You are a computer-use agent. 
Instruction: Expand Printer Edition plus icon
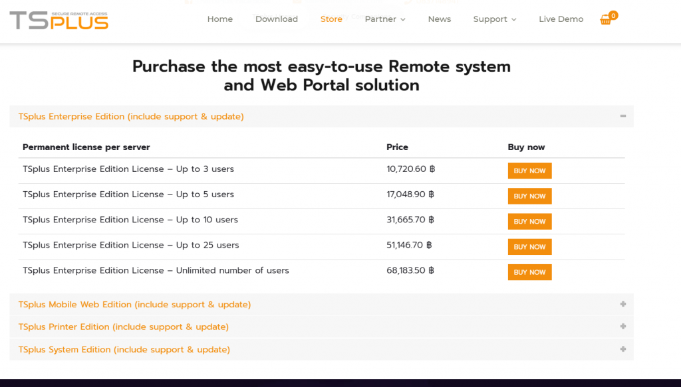(623, 327)
